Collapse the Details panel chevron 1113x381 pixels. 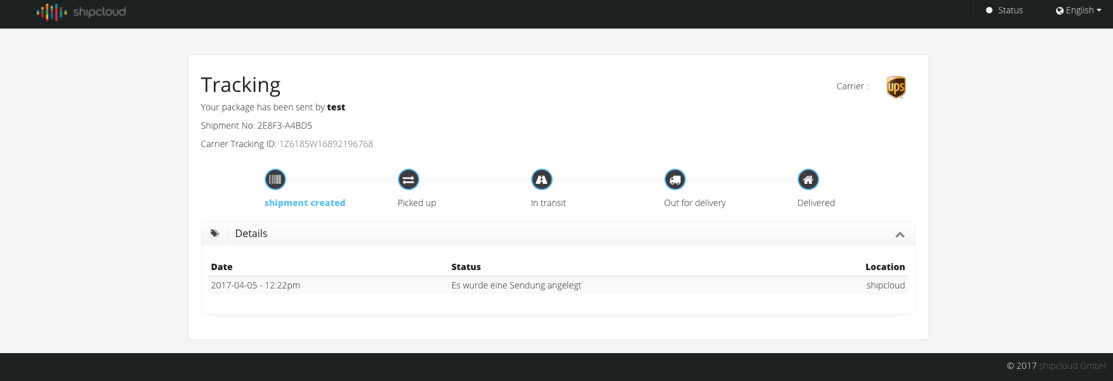click(900, 235)
